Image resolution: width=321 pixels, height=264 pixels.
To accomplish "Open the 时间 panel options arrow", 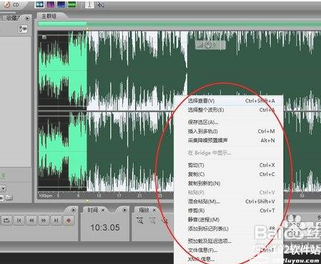I will (124, 210).
